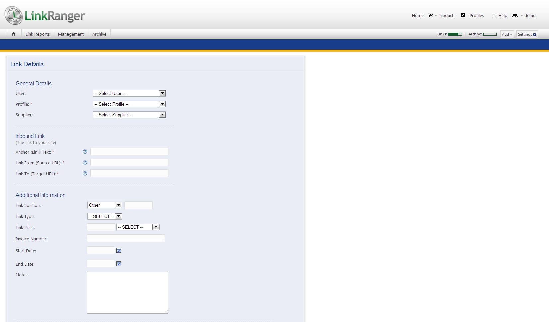Open the Select Supplier dropdown
The image size is (549, 322).
pyautogui.click(x=130, y=115)
